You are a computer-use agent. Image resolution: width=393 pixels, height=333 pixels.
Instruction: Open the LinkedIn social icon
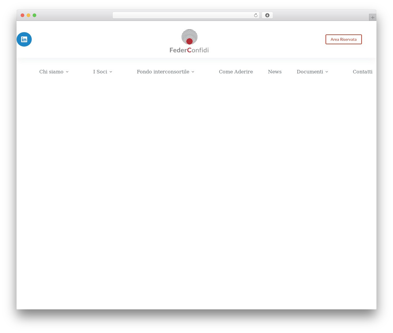pyautogui.click(x=24, y=39)
